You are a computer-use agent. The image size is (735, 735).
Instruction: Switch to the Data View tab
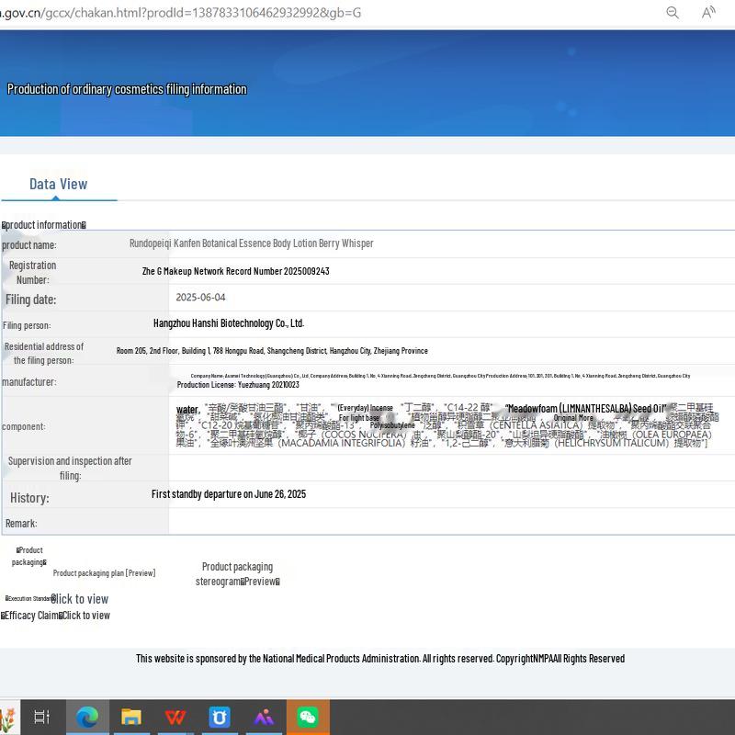(x=58, y=184)
